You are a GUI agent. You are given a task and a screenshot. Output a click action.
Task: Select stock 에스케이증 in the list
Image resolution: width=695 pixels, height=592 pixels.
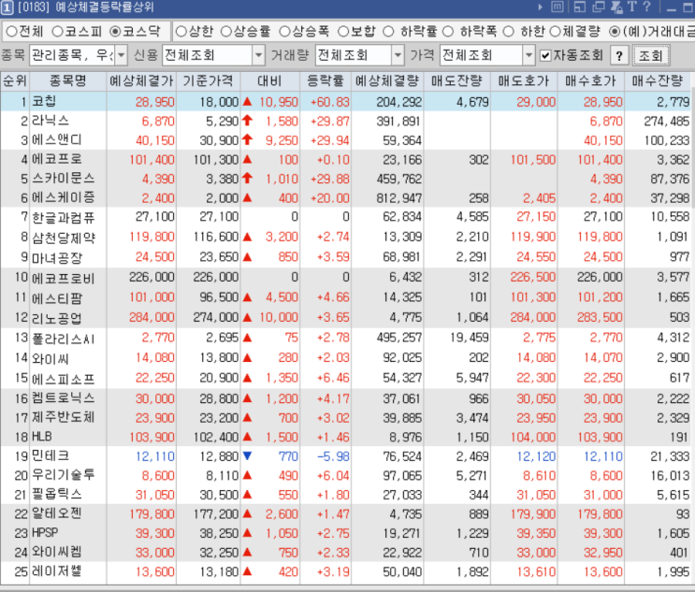64,197
